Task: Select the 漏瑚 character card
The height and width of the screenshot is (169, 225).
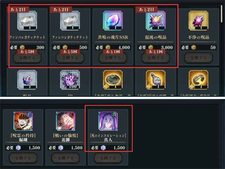Action: (23, 121)
